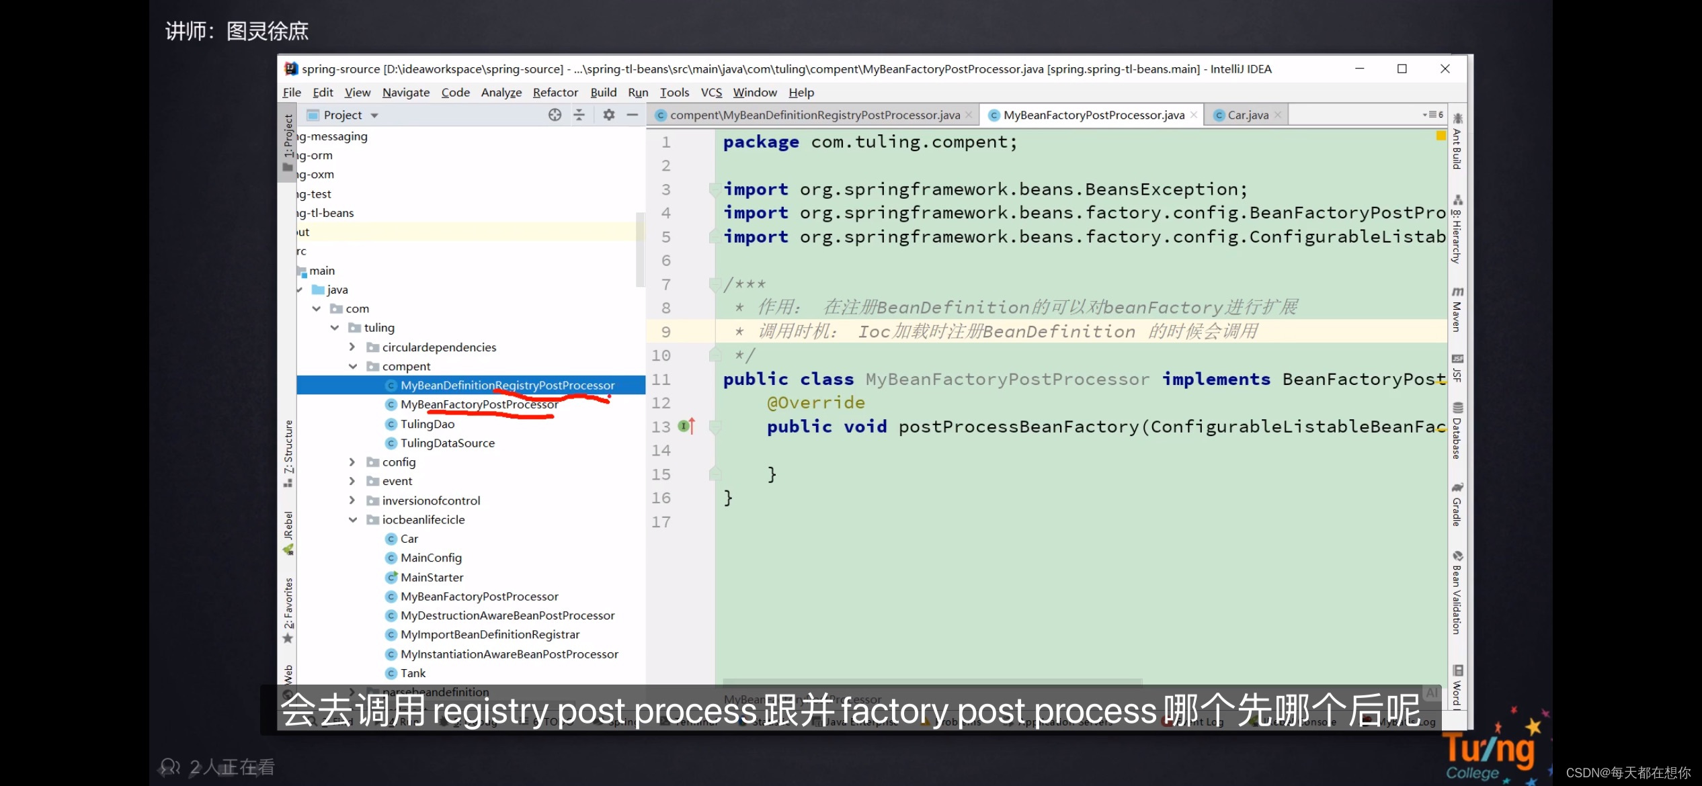Collapse the tuling package

coord(334,328)
